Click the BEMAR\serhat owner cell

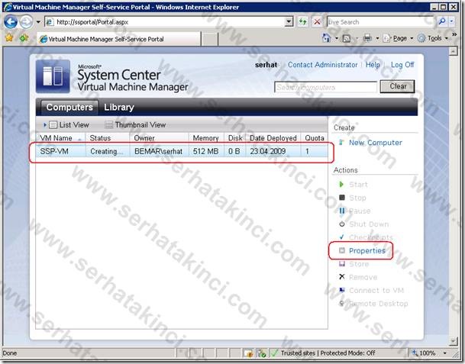click(158, 151)
